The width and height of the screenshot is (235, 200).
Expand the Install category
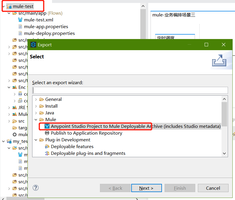click(x=36, y=106)
